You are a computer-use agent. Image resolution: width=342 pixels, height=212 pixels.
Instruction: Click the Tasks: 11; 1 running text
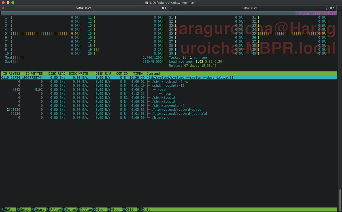(x=188, y=57)
